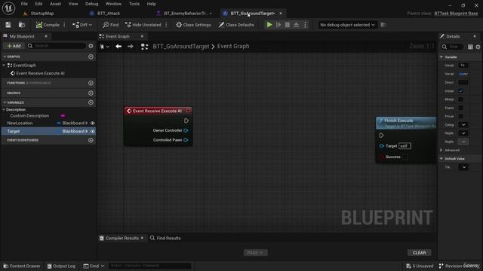This screenshot has width=483, height=271.
Task: Open Hide Unrelated options menu
Action: click(166, 25)
